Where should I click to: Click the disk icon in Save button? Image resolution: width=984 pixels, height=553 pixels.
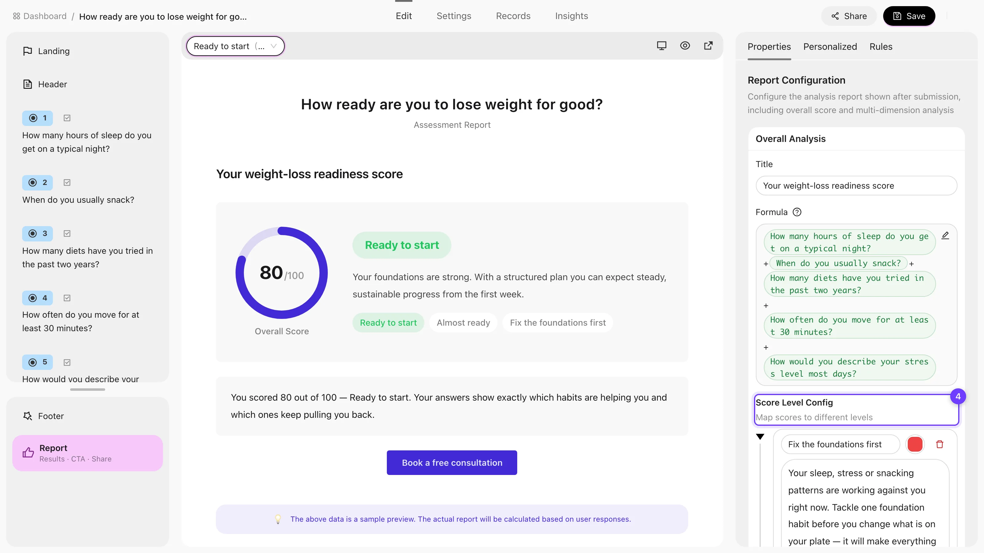point(897,16)
